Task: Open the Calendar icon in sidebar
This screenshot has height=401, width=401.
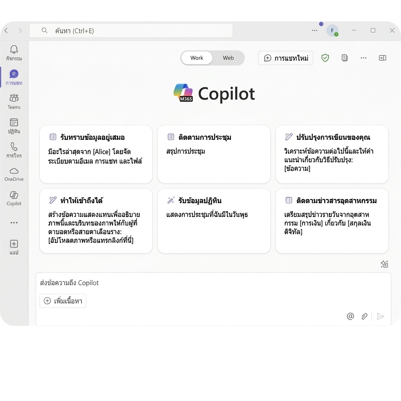Action: click(x=14, y=126)
